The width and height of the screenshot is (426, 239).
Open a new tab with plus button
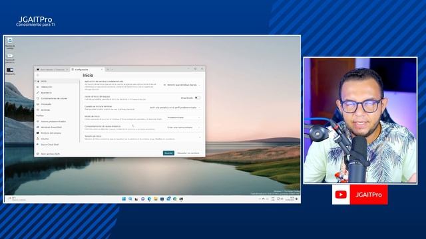[x=108, y=70]
